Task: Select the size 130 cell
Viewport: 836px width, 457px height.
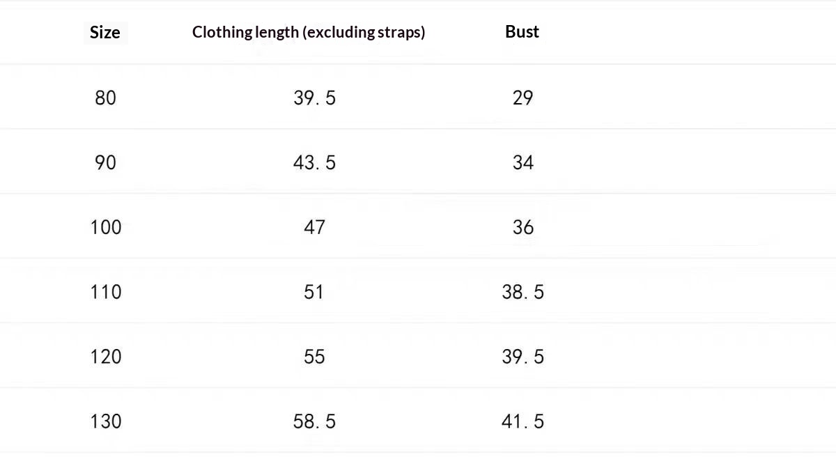Action: (105, 421)
